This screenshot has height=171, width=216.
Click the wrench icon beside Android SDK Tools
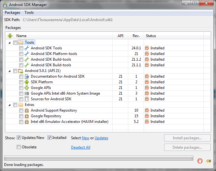27,48
